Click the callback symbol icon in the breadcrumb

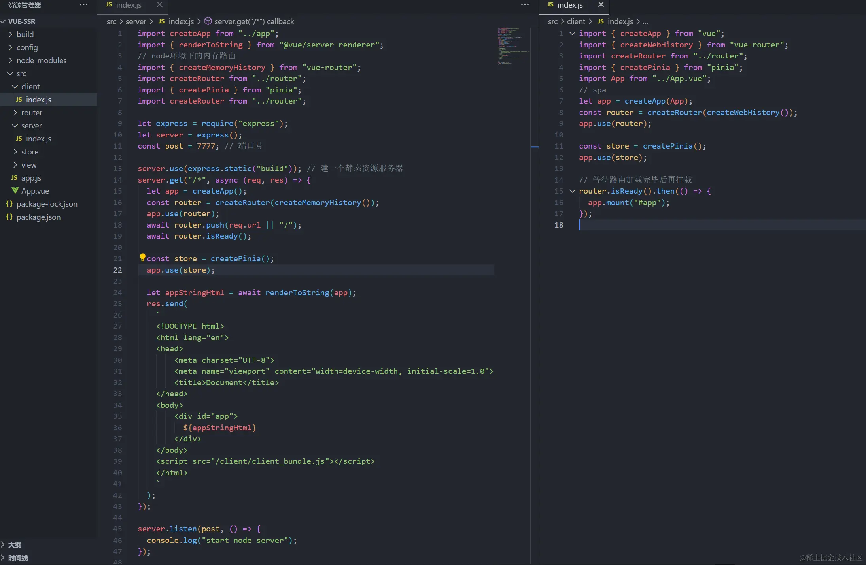tap(208, 21)
